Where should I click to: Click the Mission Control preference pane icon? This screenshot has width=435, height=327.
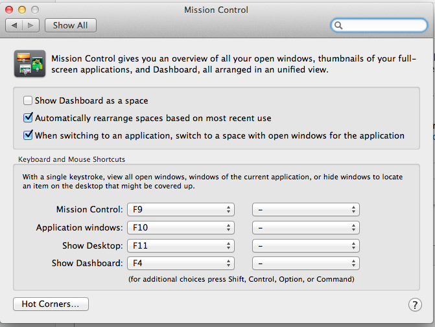[x=30, y=63]
